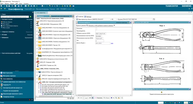Click the Поиск button in bottom toolbar
Viewport: 193px width, 104px height.
106,98
